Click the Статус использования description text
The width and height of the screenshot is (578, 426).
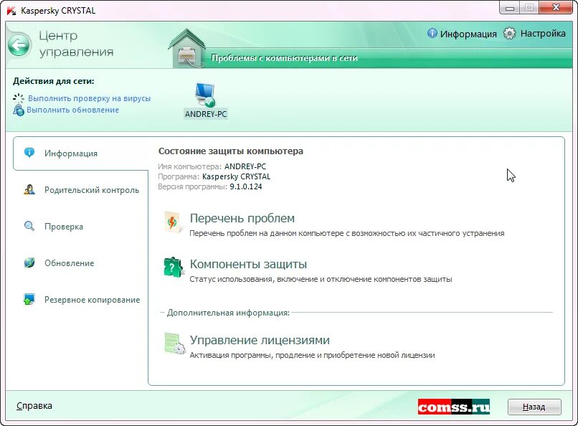(x=321, y=279)
